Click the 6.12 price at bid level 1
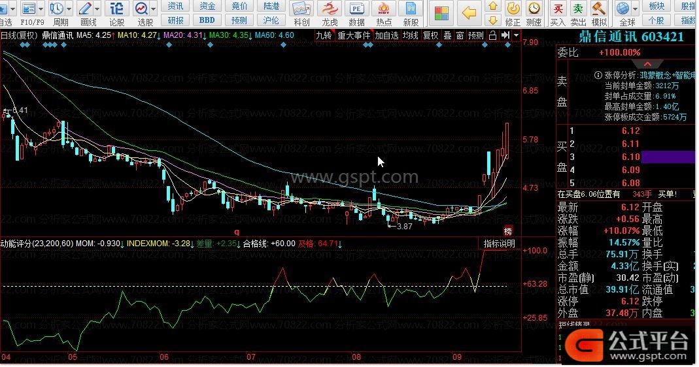The image size is (699, 367). click(631, 131)
